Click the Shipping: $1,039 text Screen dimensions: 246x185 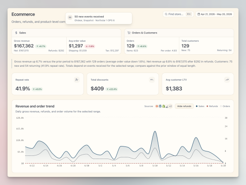click(x=78, y=51)
